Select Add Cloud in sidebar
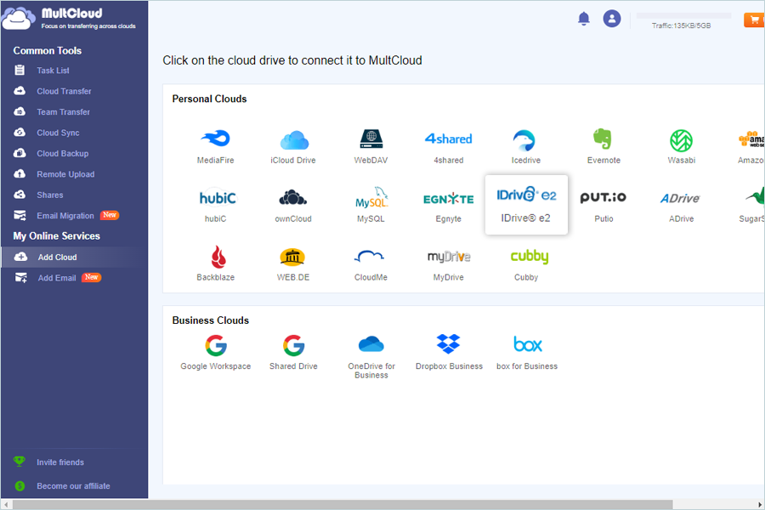This screenshot has height=510, width=765. pos(74,258)
